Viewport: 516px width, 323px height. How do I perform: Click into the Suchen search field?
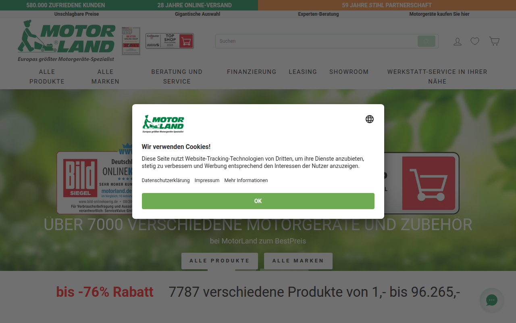click(x=316, y=41)
